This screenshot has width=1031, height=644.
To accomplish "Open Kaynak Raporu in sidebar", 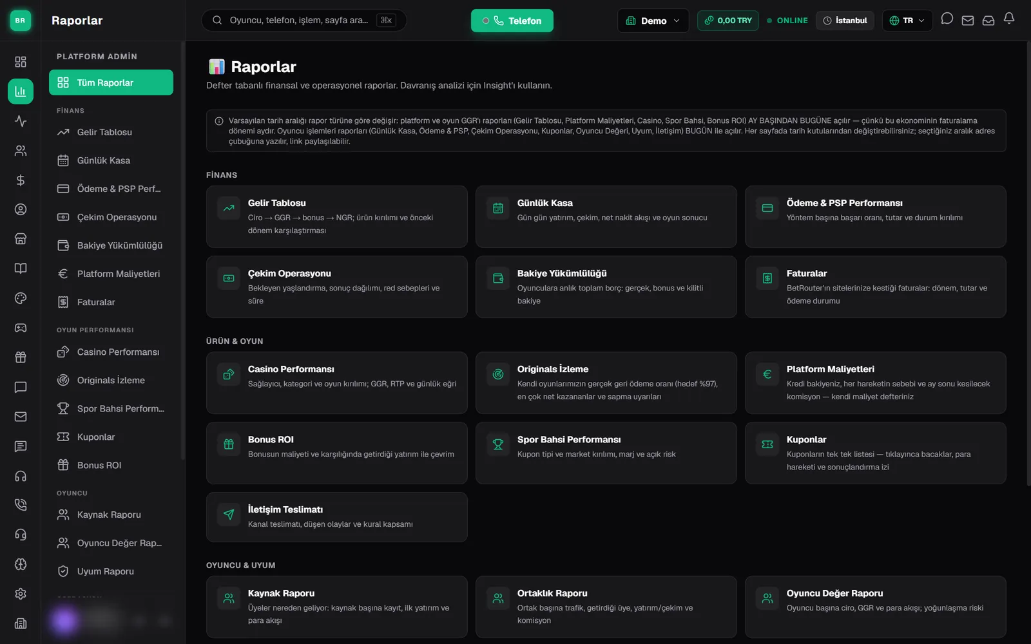I will coord(111,515).
